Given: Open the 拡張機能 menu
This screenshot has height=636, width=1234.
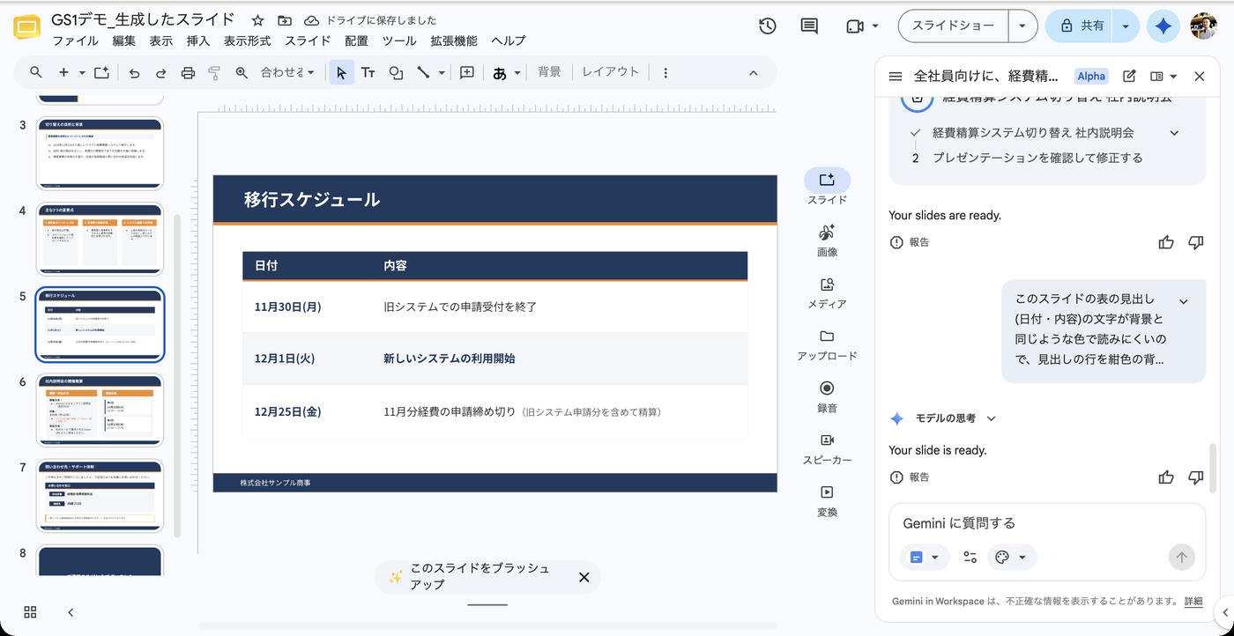Looking at the screenshot, I should [454, 41].
